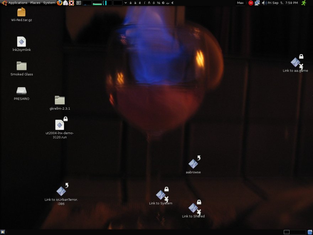The image size is (313, 235).
Task: Select the Link to Shared icon
Action: (193, 208)
